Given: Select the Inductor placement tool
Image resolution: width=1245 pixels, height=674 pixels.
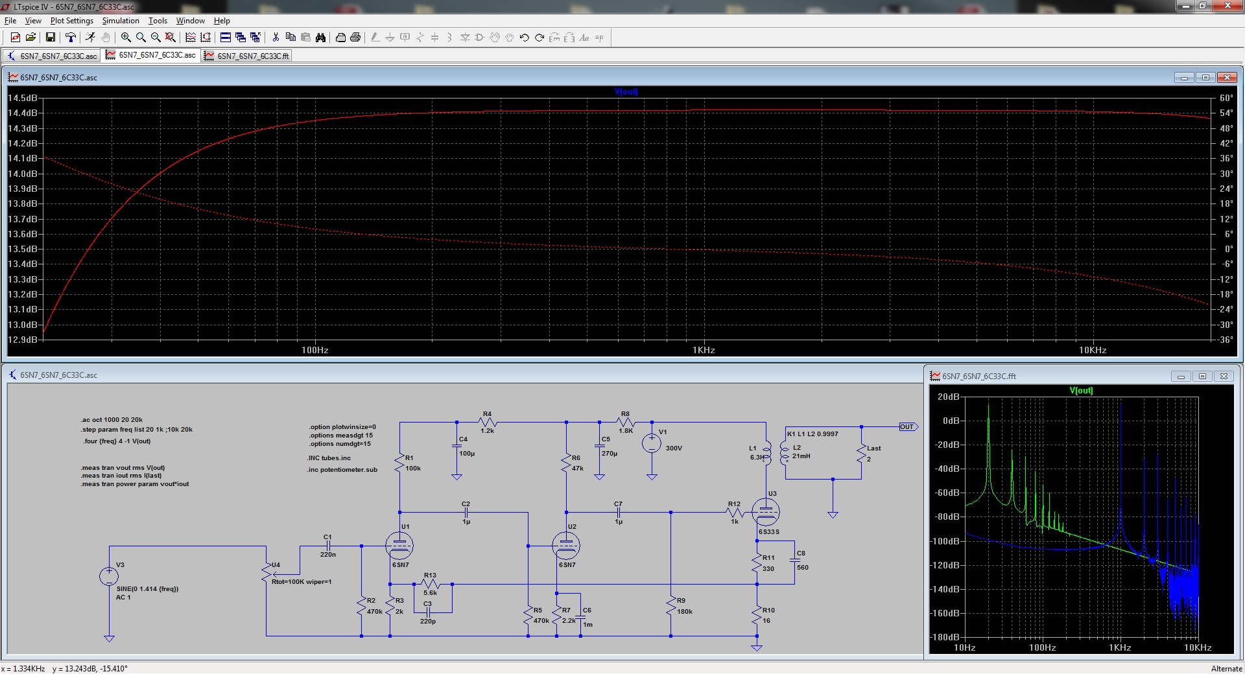Looking at the screenshot, I should (x=449, y=38).
